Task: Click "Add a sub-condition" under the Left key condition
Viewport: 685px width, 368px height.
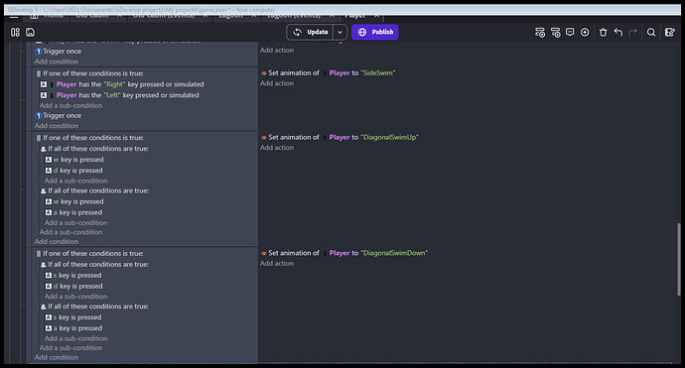Action: coord(71,106)
